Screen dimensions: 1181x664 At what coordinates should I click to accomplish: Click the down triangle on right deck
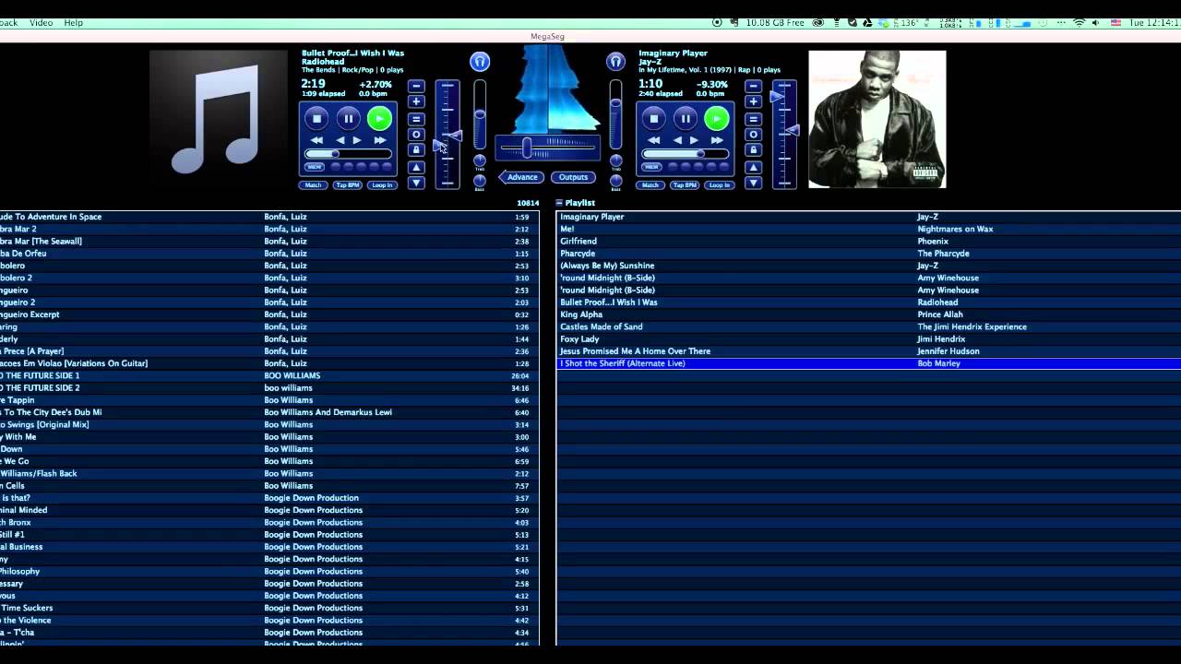pos(754,183)
